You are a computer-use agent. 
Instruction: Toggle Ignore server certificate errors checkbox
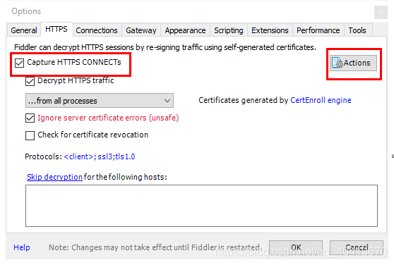30,118
